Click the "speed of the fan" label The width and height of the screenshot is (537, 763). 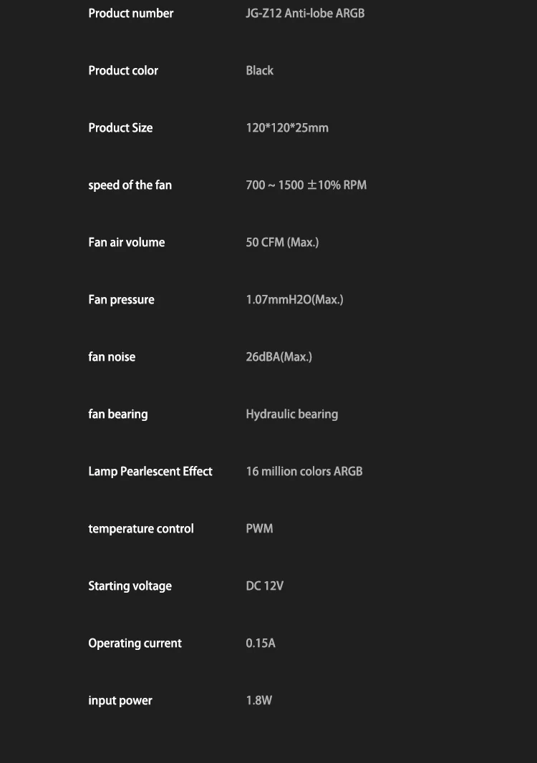pyautogui.click(x=130, y=185)
